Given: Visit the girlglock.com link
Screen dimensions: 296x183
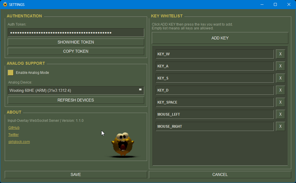Looking at the screenshot, I should click(x=19, y=142).
